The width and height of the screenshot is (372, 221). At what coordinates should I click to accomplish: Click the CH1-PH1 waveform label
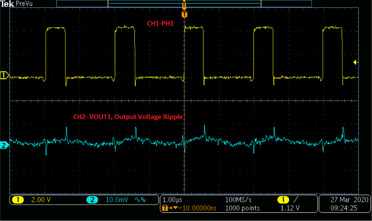[x=160, y=23]
